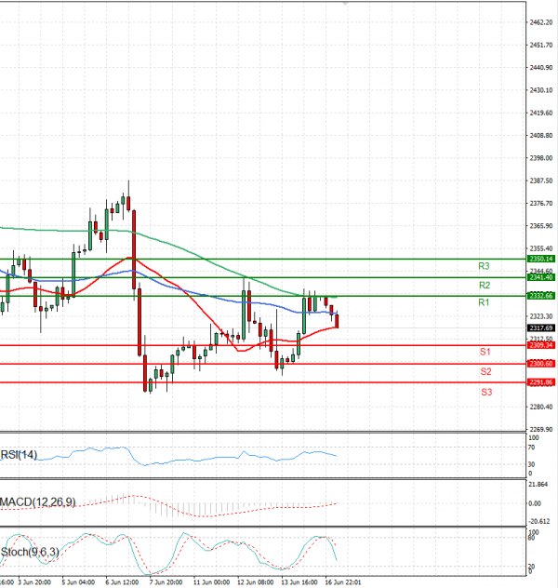Click the RSI 70 level value

tap(531, 448)
